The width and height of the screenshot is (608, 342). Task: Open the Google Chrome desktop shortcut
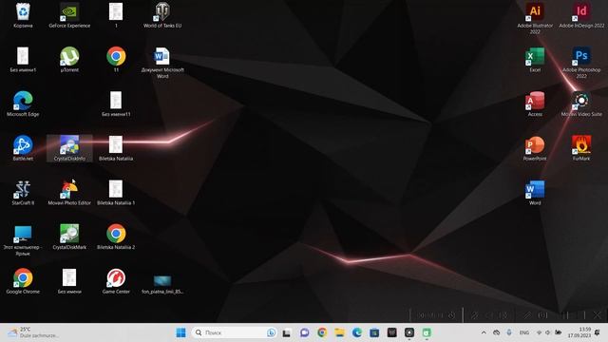(x=23, y=281)
